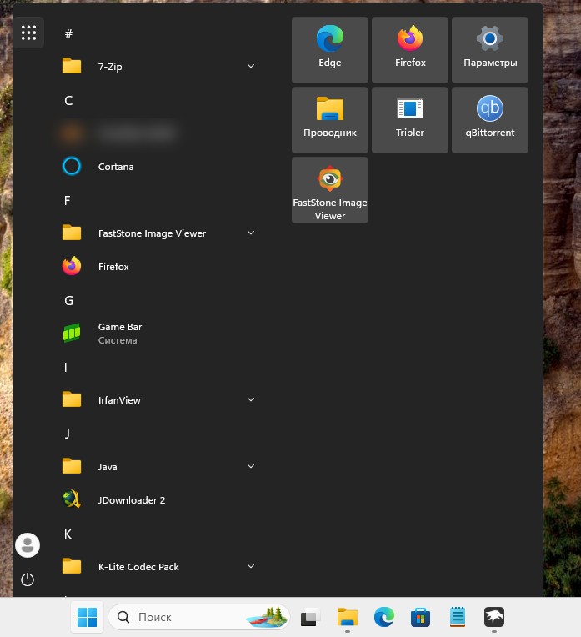Launch the qBittorrent tile
Viewport: 581px width, 637px height.
pos(490,120)
